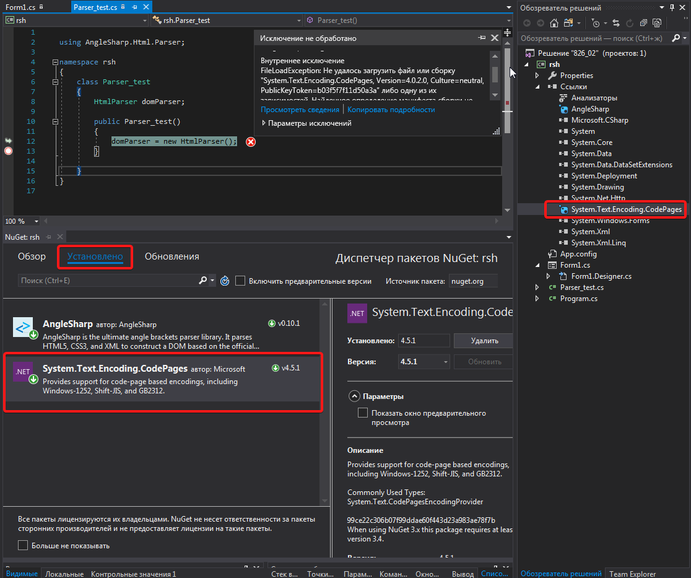Toggle 'Показать окно предварительного просмотра' checkbox
This screenshot has height=578, width=691.
[x=363, y=413]
